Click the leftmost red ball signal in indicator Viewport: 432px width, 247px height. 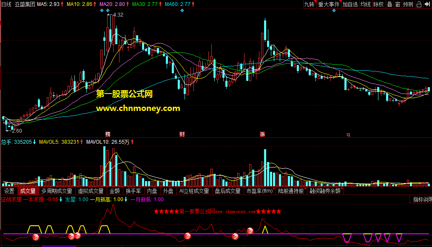coord(36,237)
